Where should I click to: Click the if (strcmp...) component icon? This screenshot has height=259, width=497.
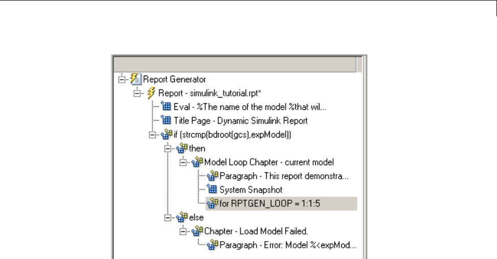pyautogui.click(x=167, y=134)
